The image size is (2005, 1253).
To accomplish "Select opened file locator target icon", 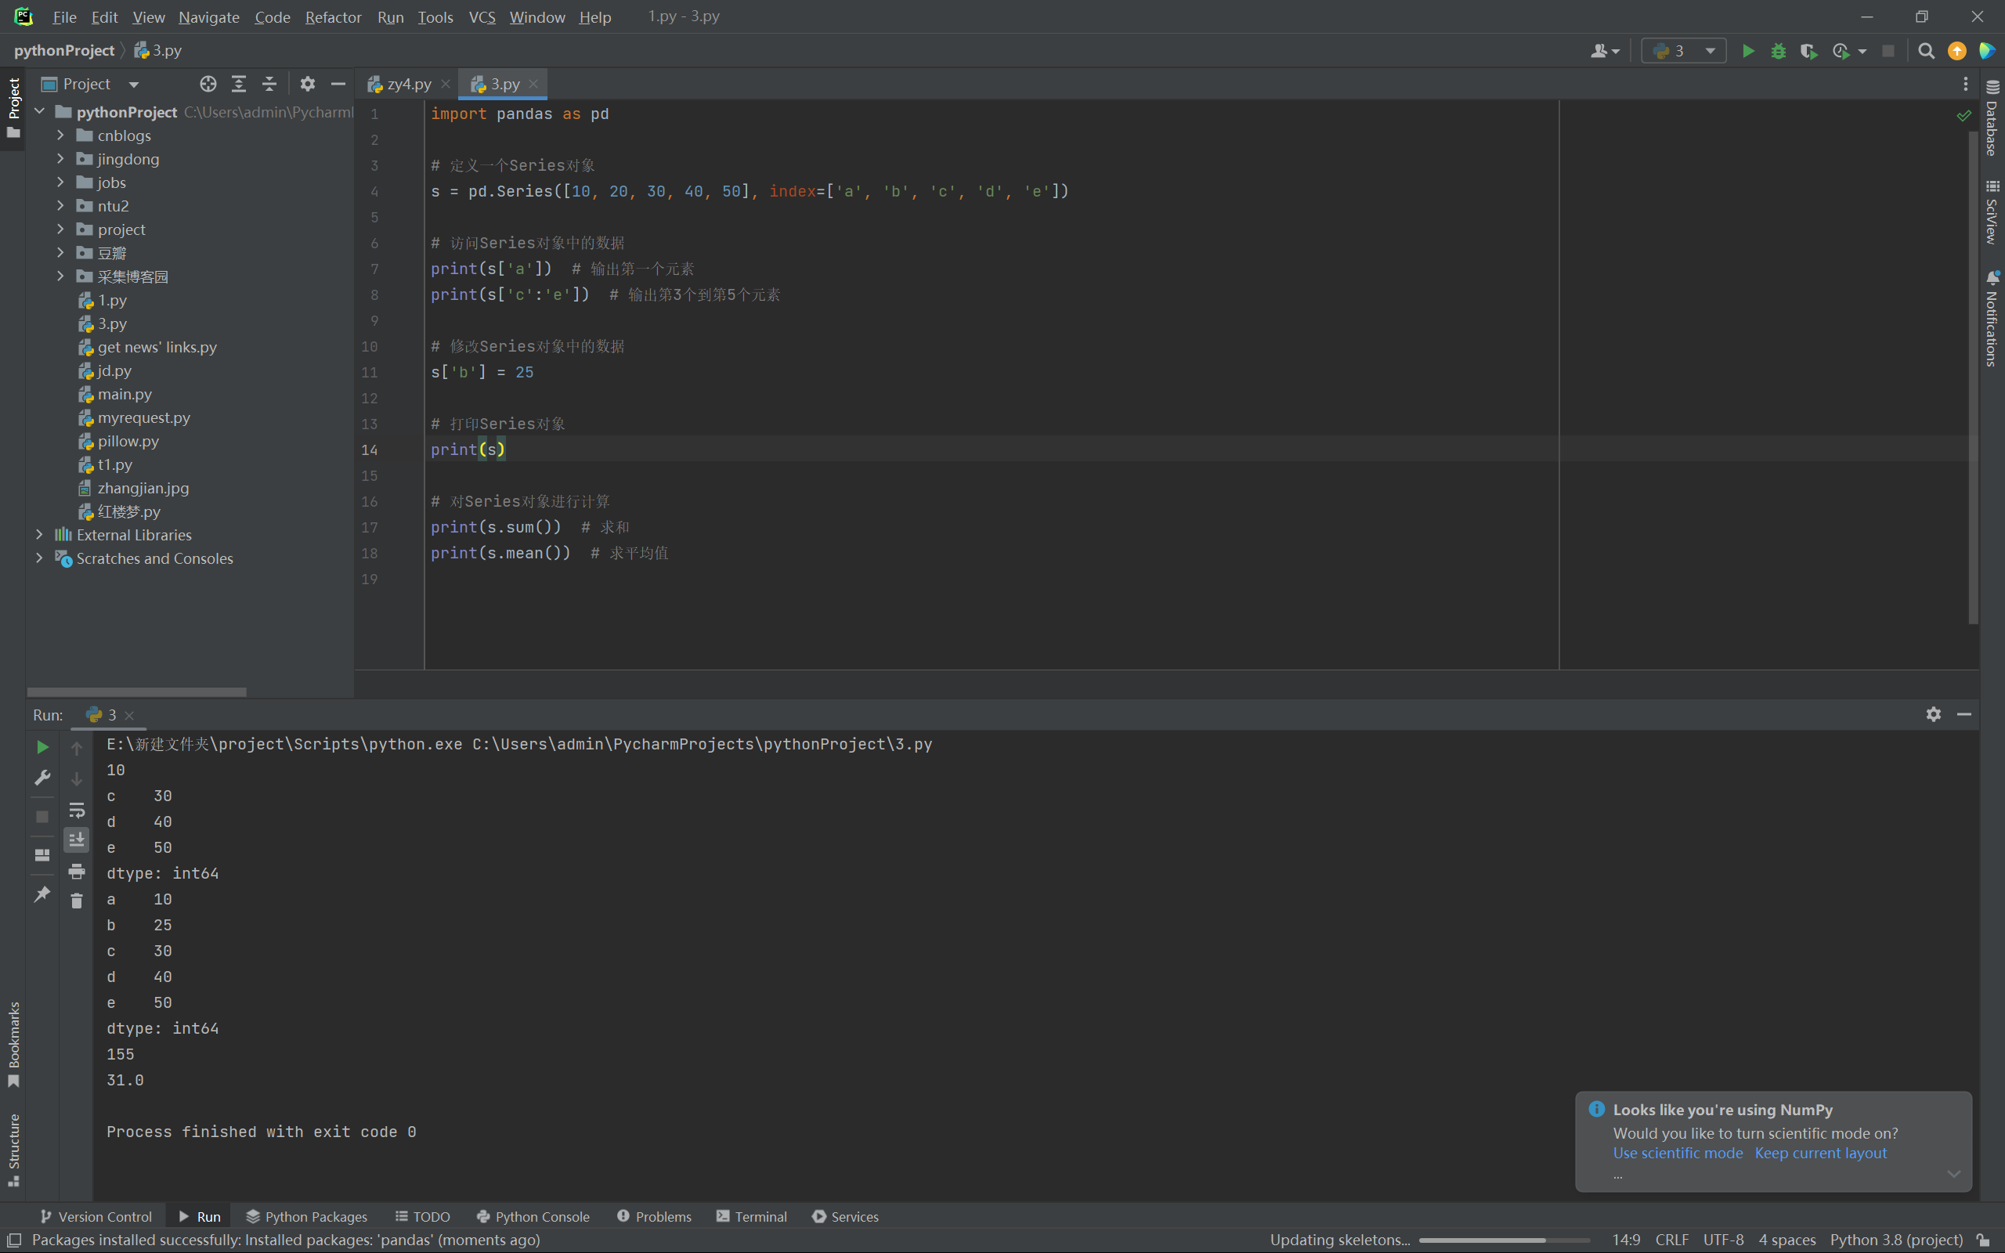I will (x=208, y=84).
